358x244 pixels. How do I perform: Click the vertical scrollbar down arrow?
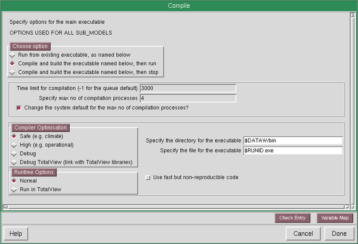(x=352, y=207)
